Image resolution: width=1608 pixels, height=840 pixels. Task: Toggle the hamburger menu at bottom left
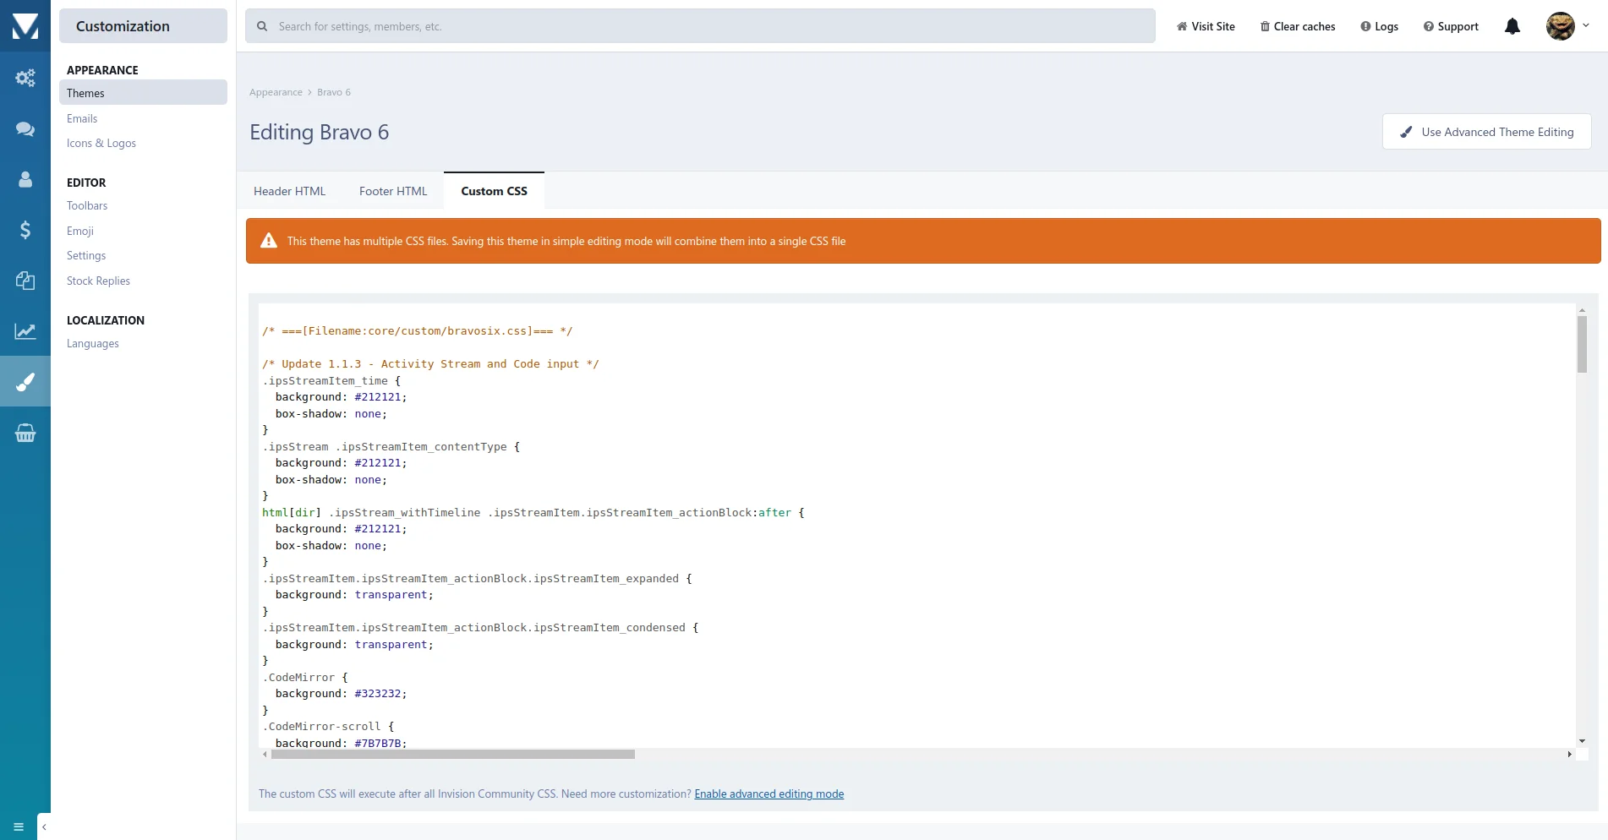pos(19,826)
